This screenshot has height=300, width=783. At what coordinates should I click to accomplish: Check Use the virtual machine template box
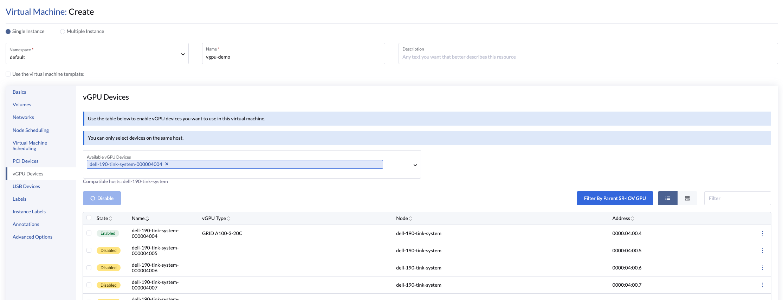pos(8,74)
